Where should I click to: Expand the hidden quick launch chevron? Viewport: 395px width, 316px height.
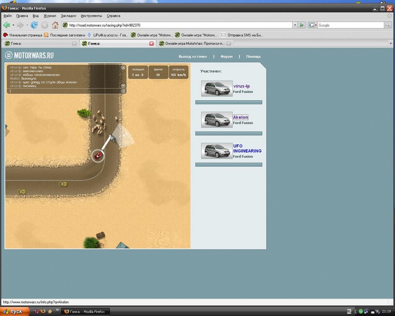click(x=57, y=310)
